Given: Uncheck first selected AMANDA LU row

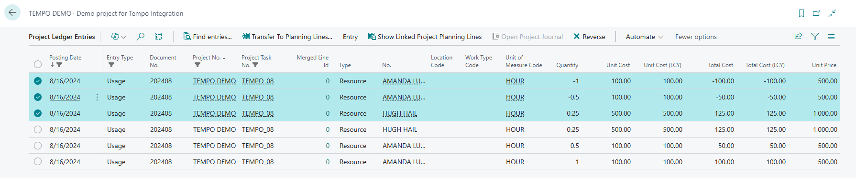Looking at the screenshot, I should 38,81.
